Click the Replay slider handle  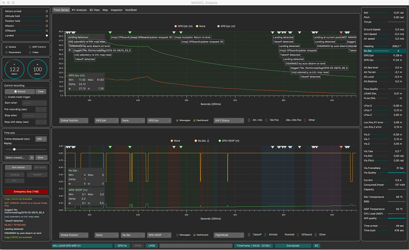pyautogui.click(x=14, y=149)
